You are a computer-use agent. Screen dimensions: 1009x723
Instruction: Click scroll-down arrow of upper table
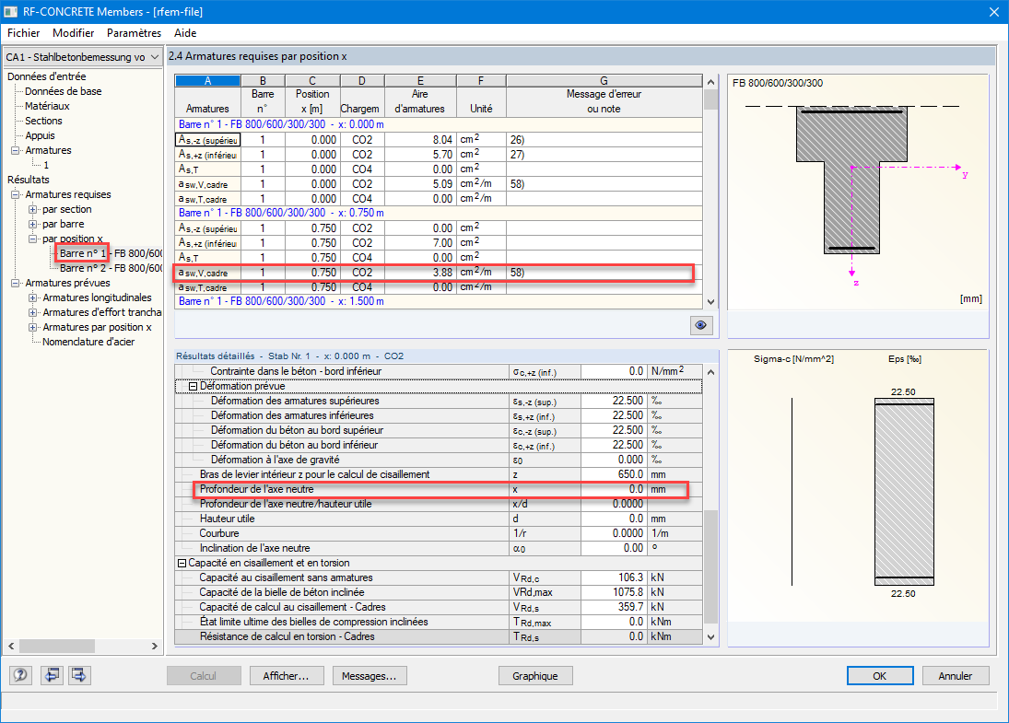[x=710, y=302]
